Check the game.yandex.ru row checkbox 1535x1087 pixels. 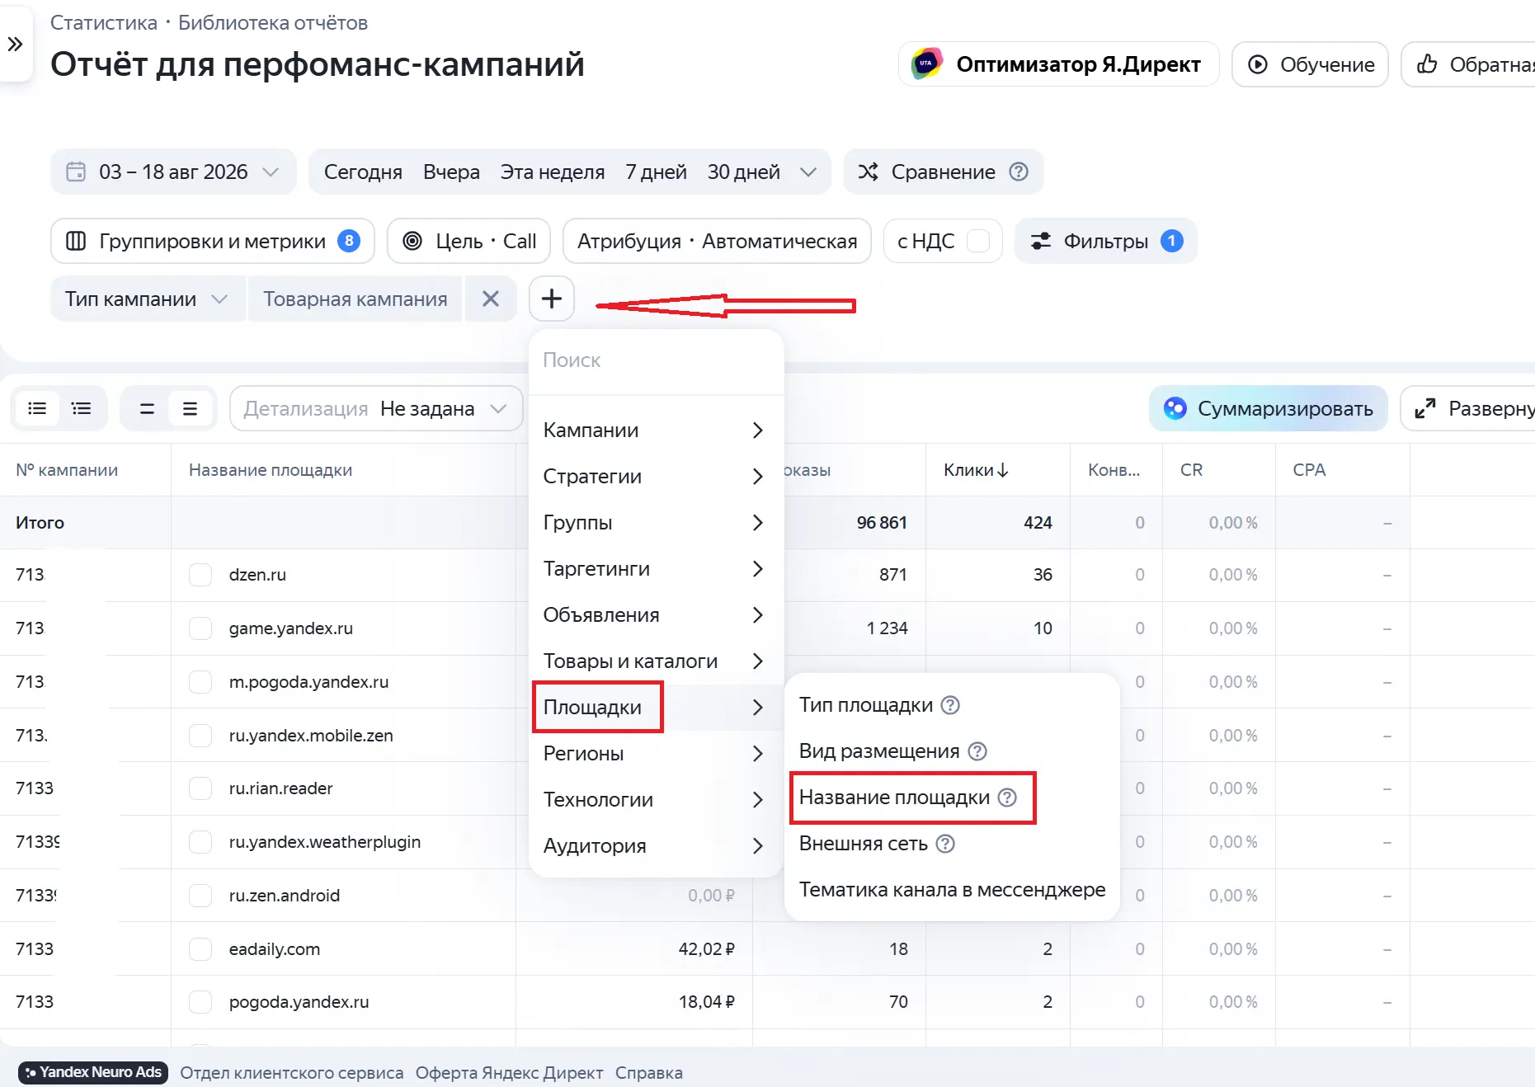[x=200, y=628]
